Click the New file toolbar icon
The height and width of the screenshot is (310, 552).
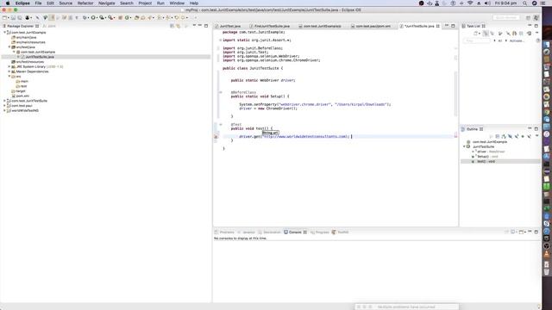4,17
